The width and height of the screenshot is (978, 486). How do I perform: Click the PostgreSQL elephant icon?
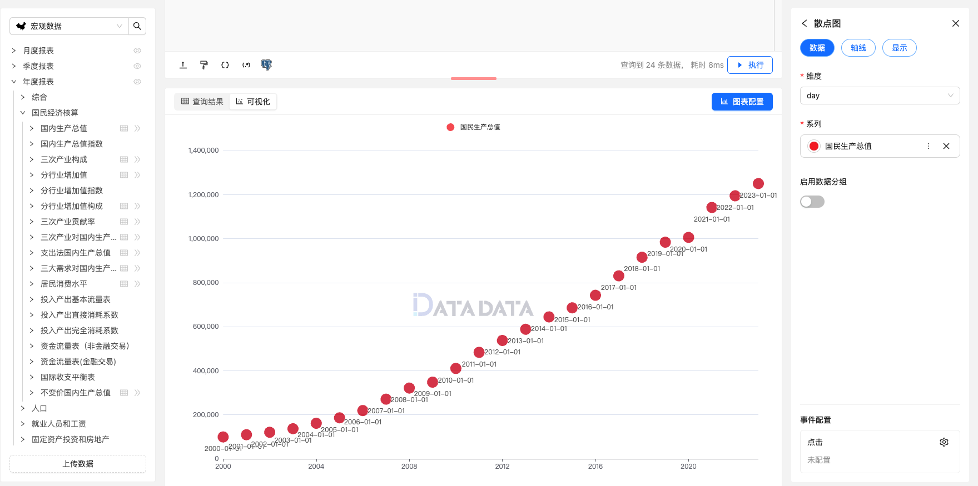click(266, 65)
